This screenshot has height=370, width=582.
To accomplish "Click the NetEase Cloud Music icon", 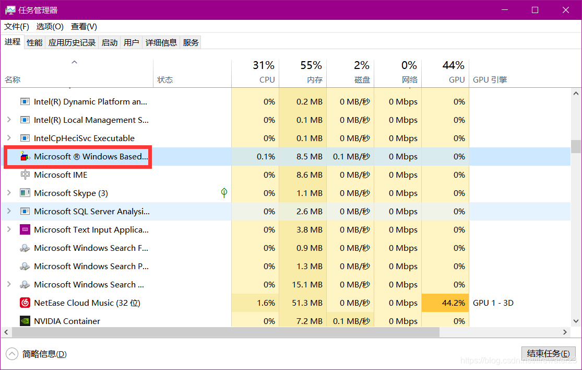I will click(25, 303).
